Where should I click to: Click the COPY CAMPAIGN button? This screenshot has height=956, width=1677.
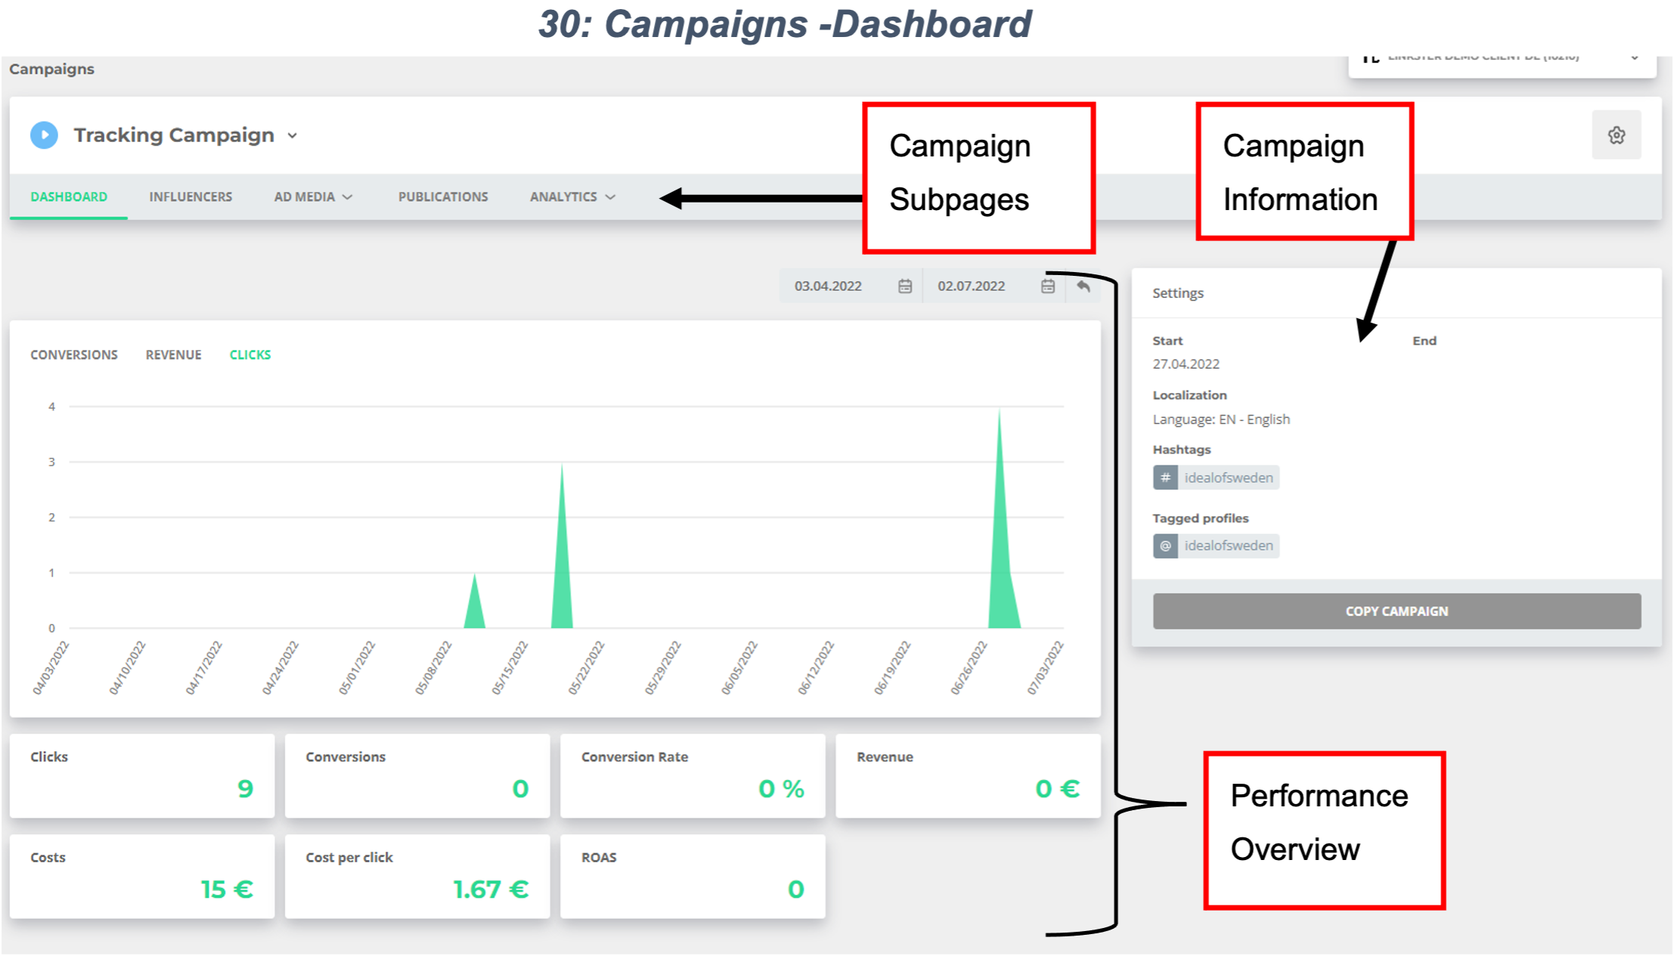coord(1398,611)
